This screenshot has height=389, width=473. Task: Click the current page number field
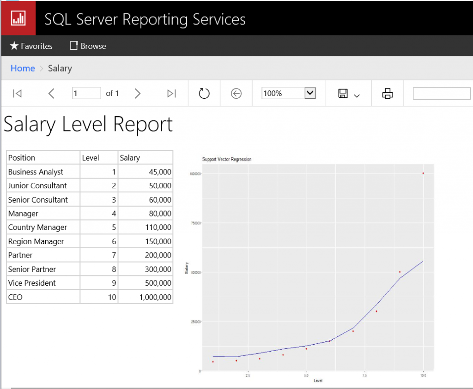coord(86,93)
